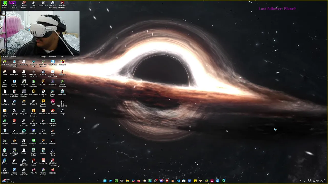Select the Satisfactory desktop shortcut
Image resolution: width=328 pixels, height=184 pixels.
[x=24, y=63]
